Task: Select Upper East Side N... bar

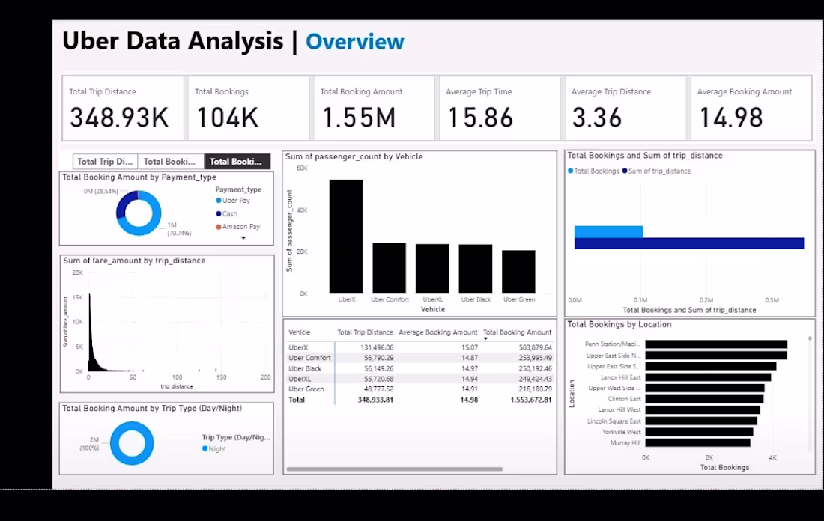Action: (x=716, y=356)
